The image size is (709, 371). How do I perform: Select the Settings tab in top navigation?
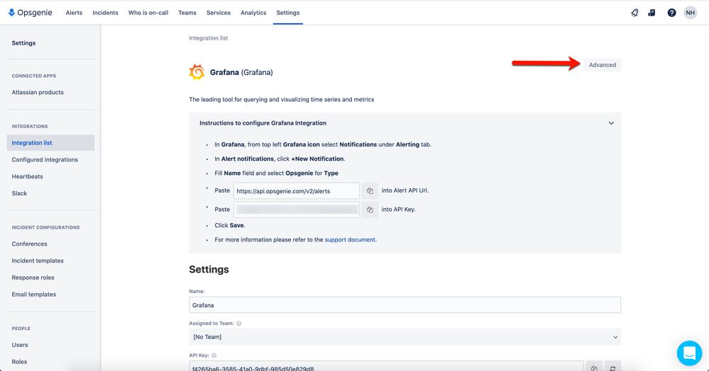coord(288,13)
